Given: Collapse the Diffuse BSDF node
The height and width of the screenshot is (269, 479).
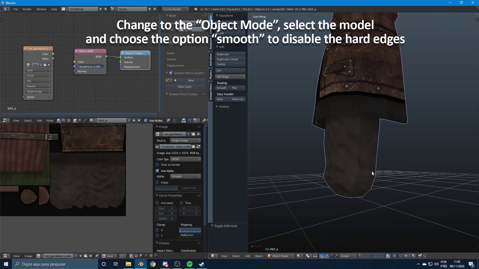Looking at the screenshot, I should (x=77, y=51).
